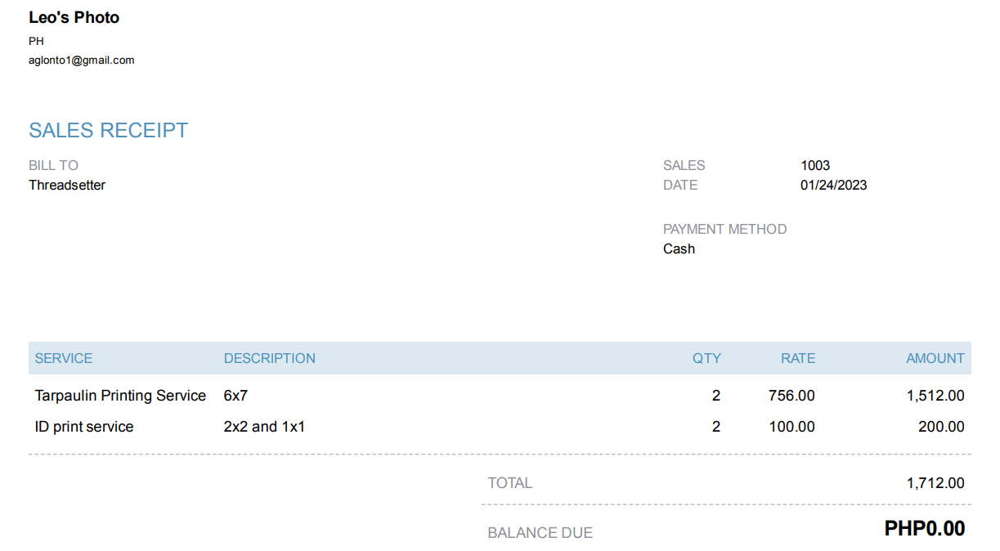The height and width of the screenshot is (551, 1000).
Task: Click the RATE column header
Action: tap(797, 358)
